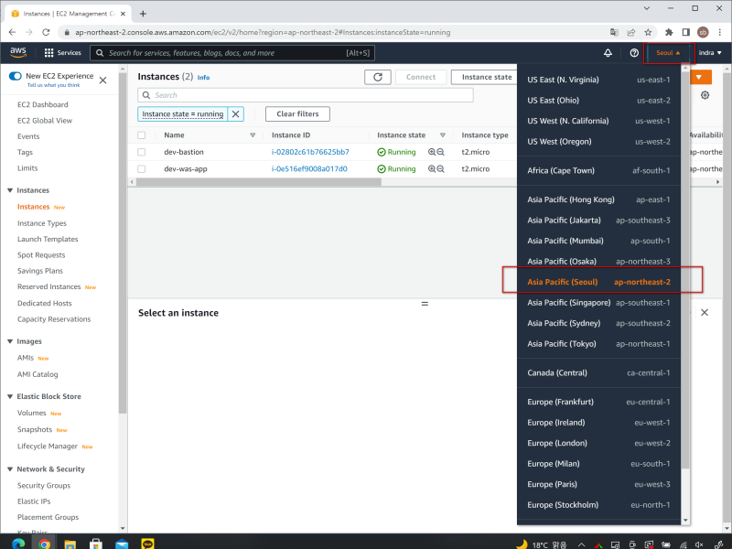Click the Clear filters button
The height and width of the screenshot is (549, 732).
coord(297,113)
